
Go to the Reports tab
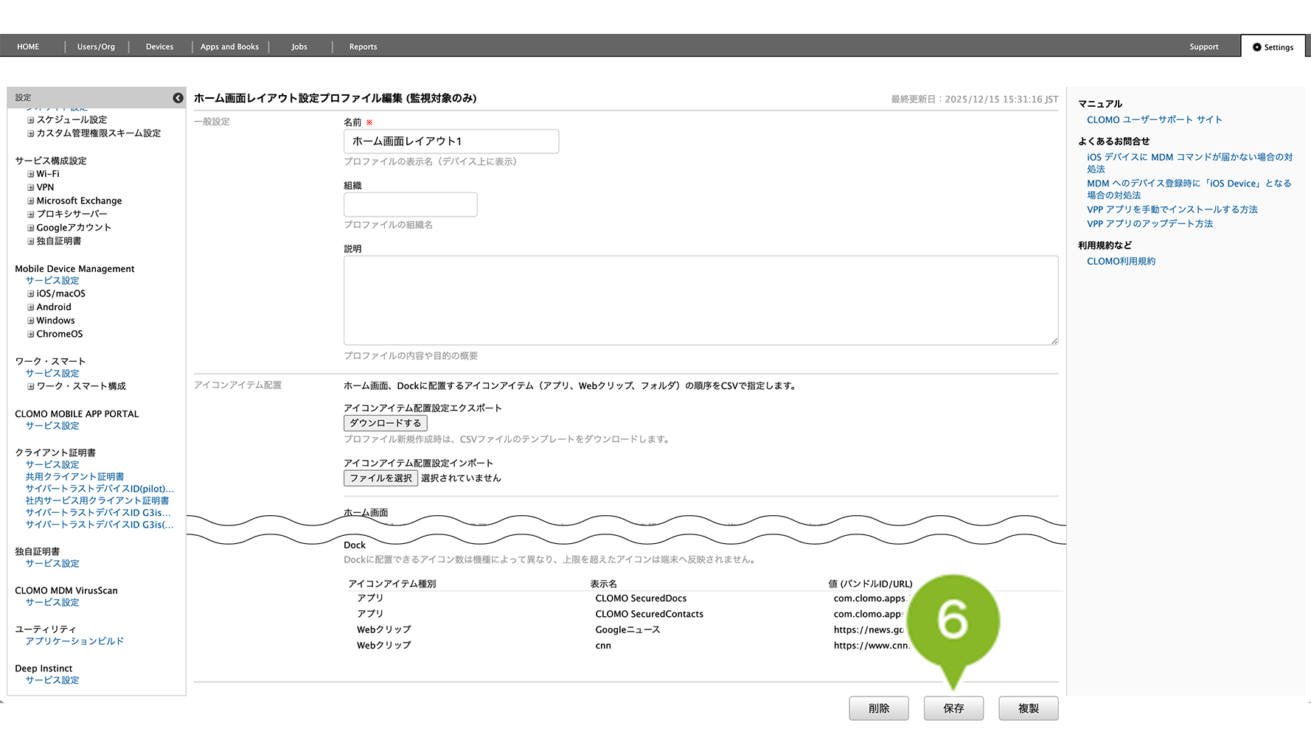[363, 46]
